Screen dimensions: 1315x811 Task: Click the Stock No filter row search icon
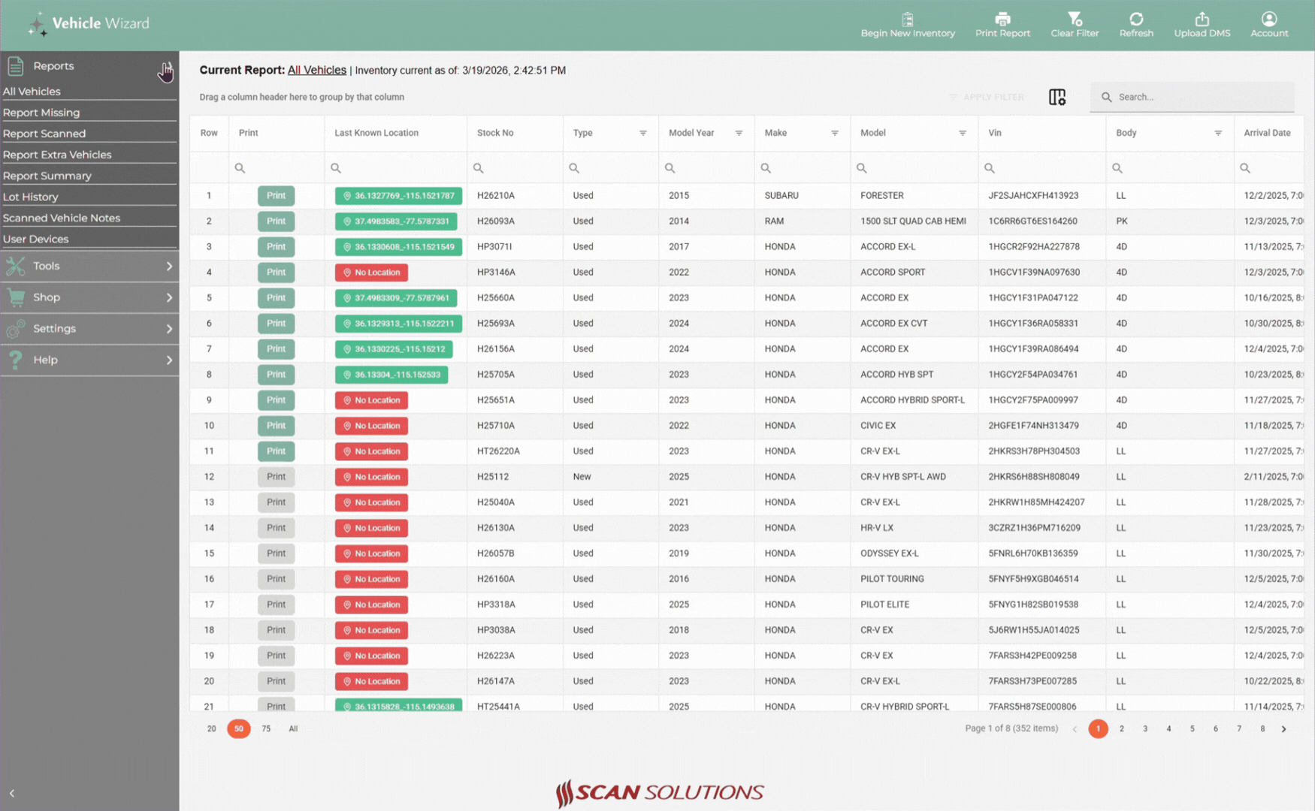click(479, 168)
